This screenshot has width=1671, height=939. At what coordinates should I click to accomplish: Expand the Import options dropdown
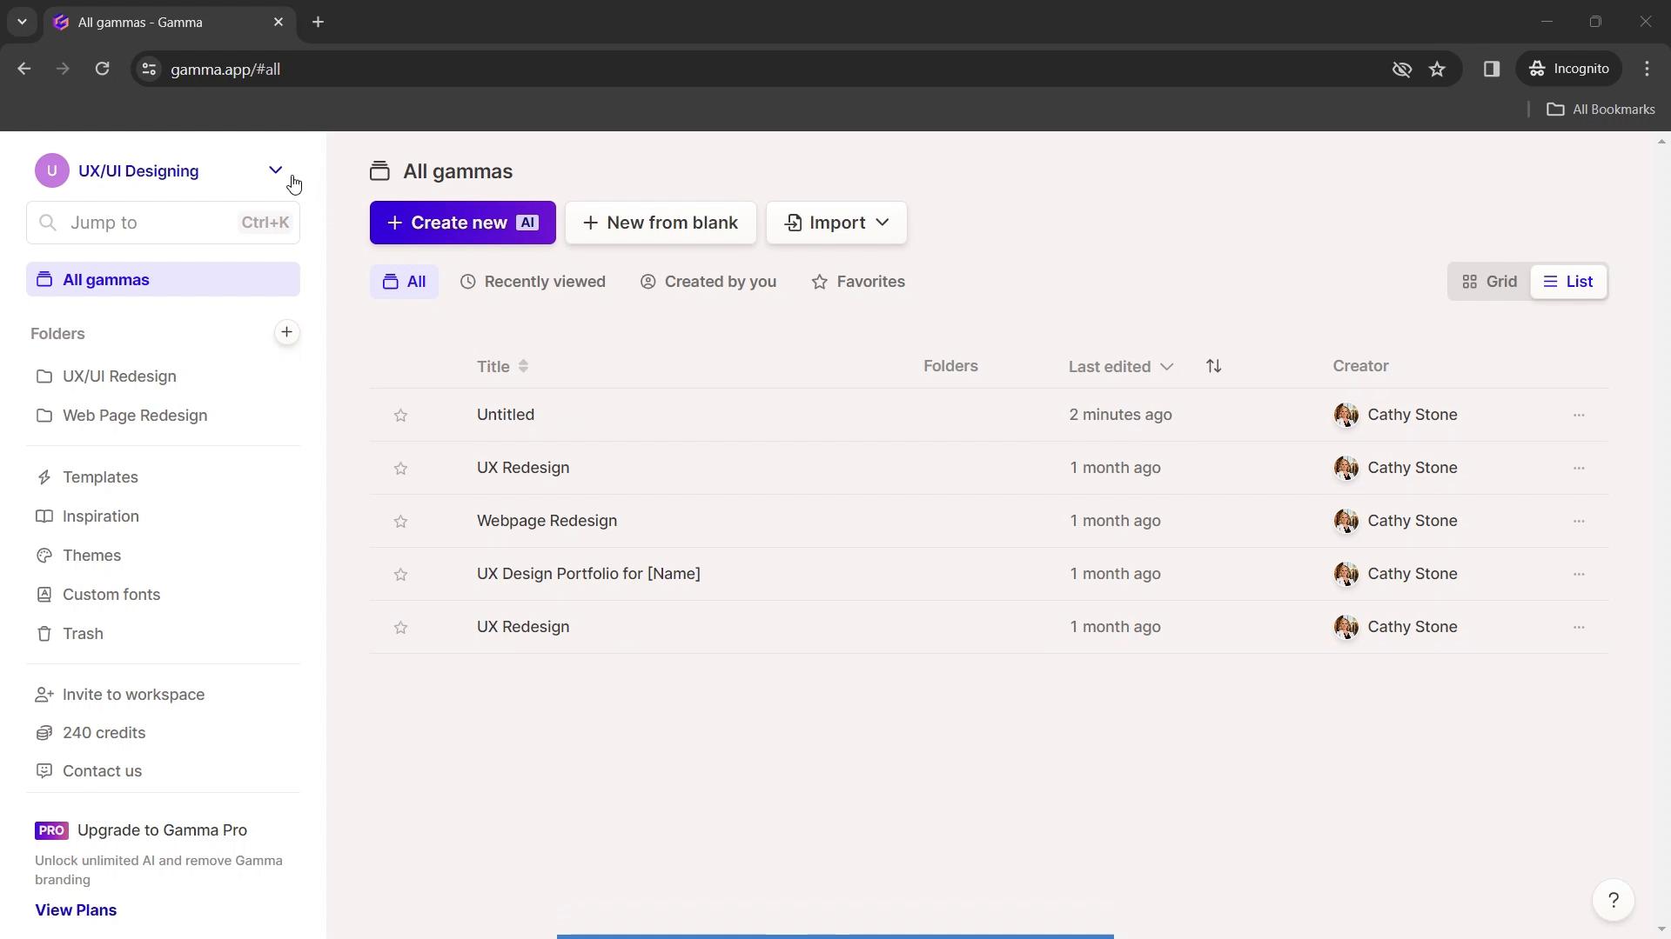[x=882, y=223]
